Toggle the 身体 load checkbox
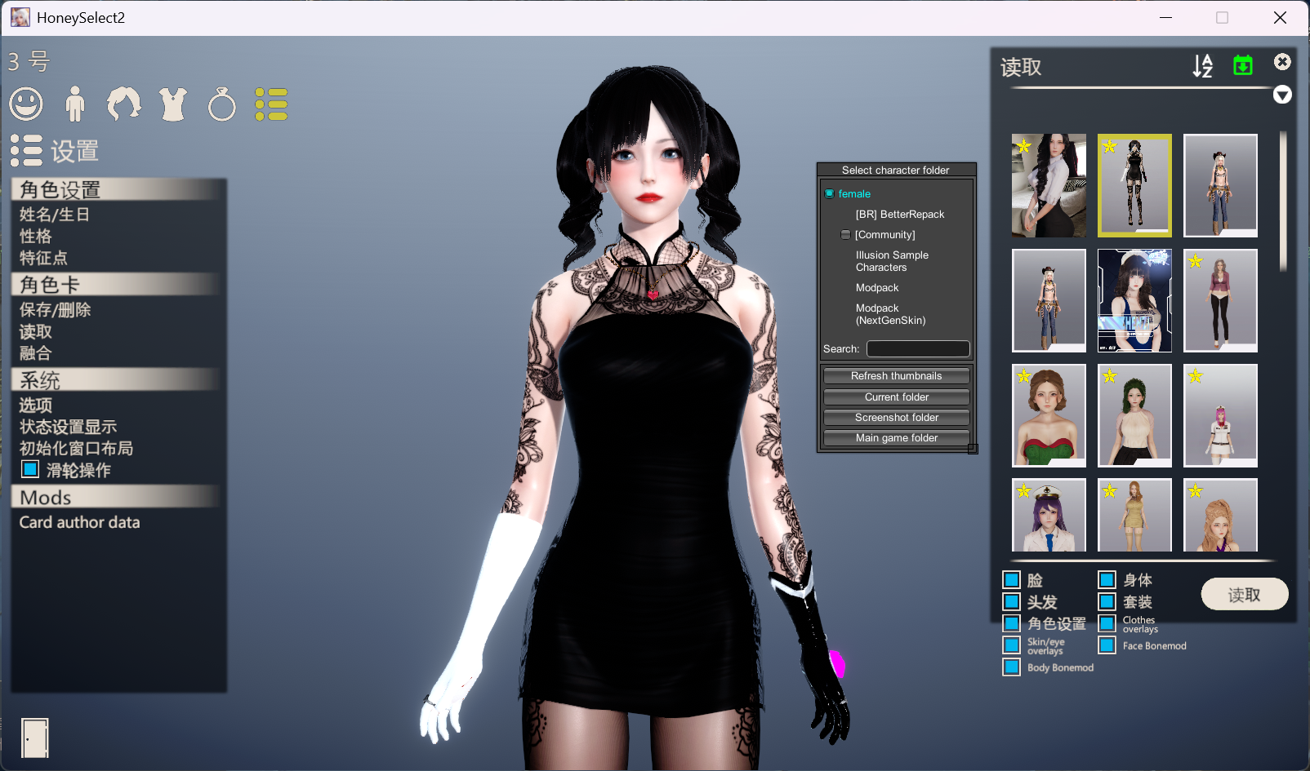The image size is (1310, 771). (1107, 580)
